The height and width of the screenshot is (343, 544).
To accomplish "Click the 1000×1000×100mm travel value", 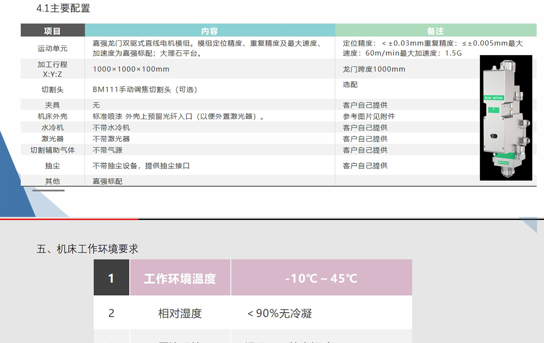I will click(131, 69).
